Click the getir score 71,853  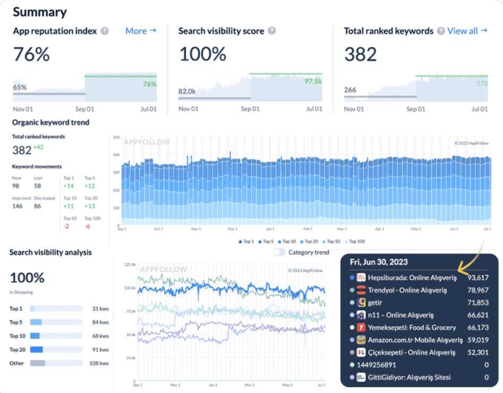pos(478,302)
